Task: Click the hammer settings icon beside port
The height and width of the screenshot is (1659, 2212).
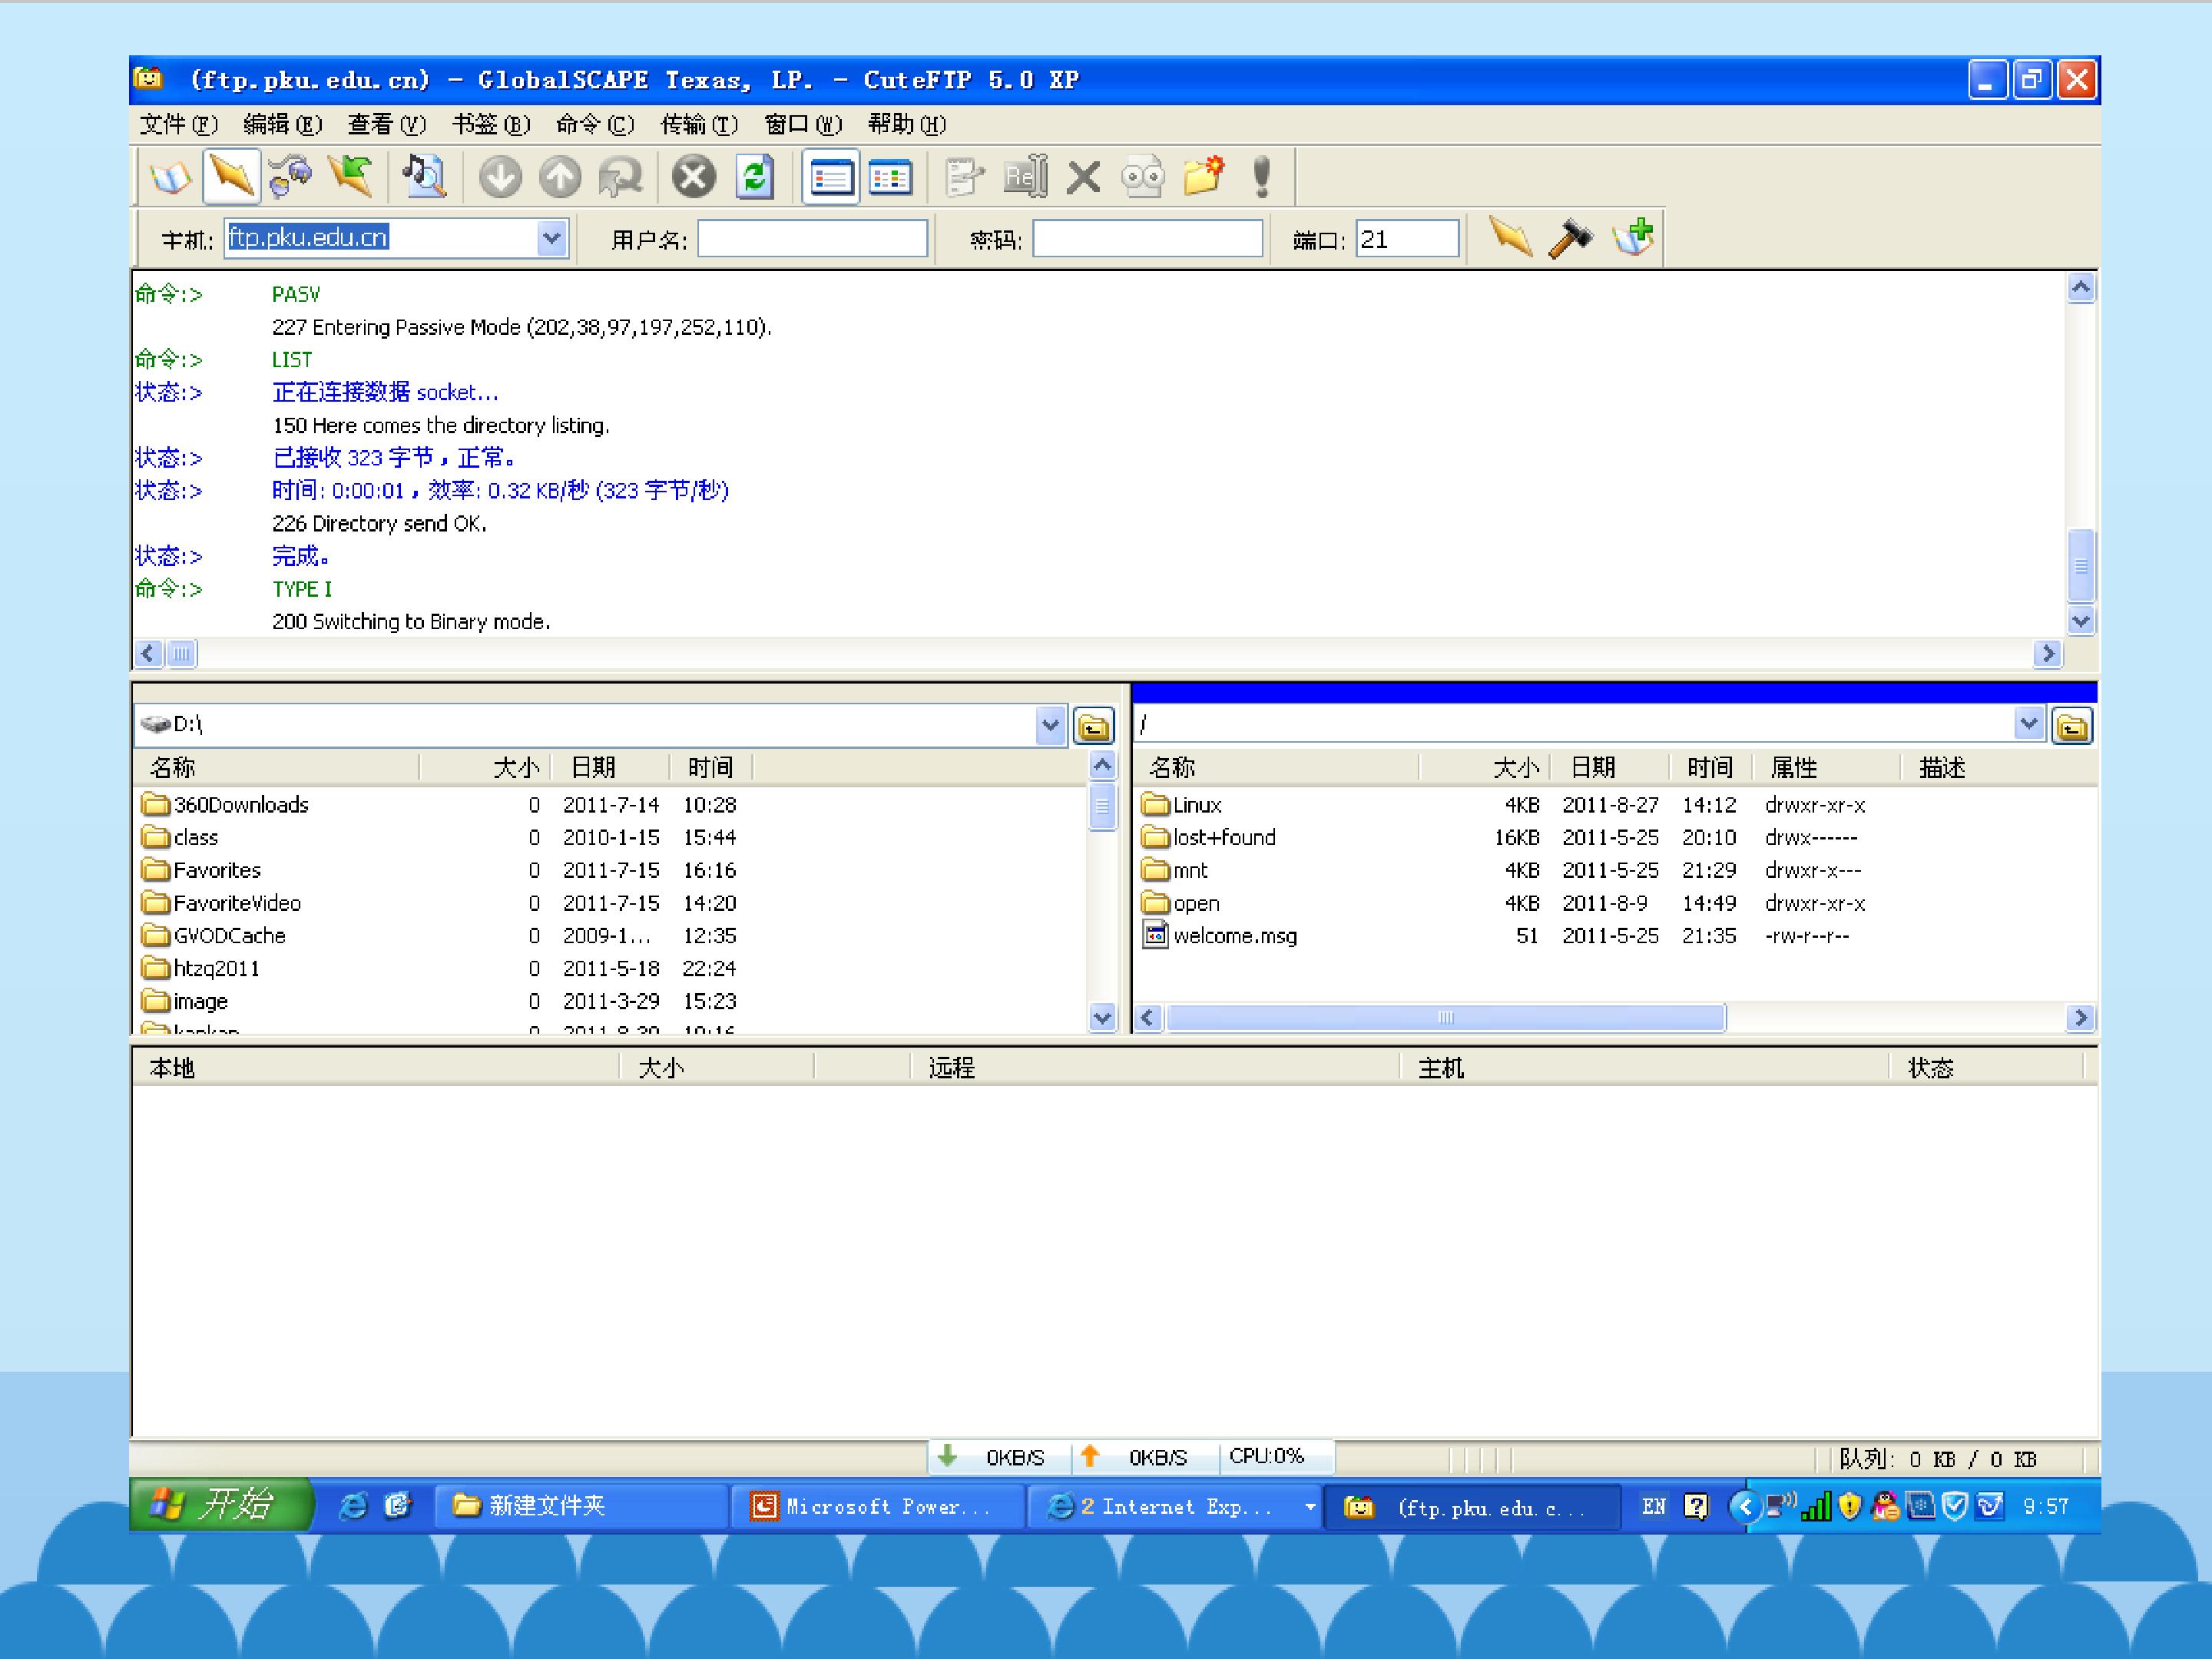Action: point(1570,238)
